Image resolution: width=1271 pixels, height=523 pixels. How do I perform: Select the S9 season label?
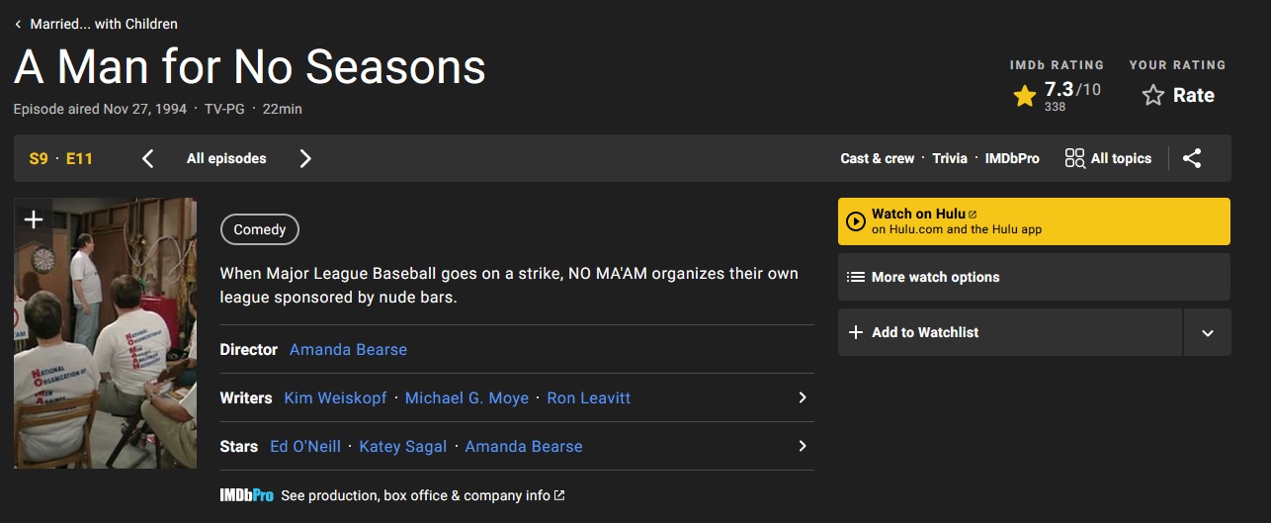[x=39, y=158]
